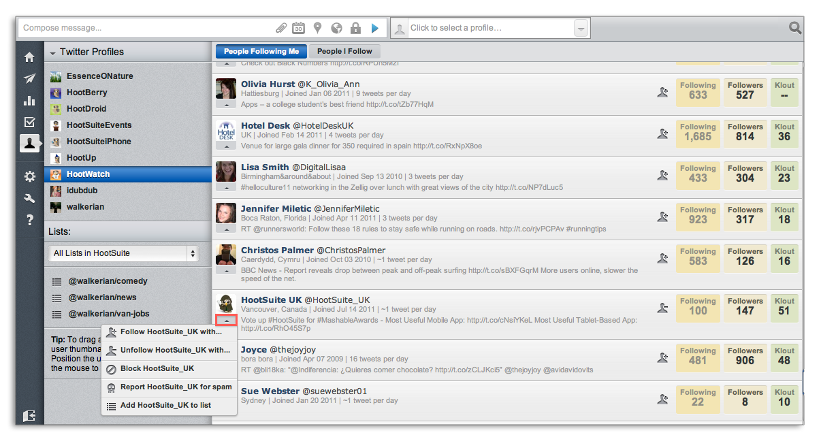
Task: Click the padlock privacy icon
Action: 355,28
